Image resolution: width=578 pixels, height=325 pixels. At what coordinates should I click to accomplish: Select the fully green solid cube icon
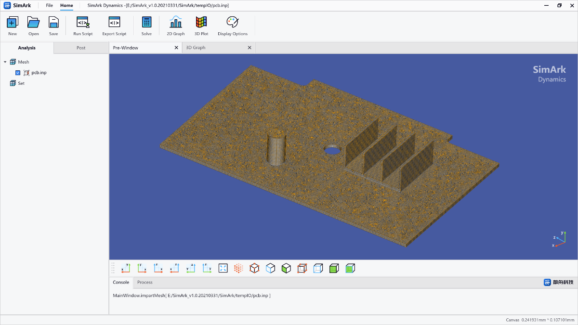coord(334,268)
